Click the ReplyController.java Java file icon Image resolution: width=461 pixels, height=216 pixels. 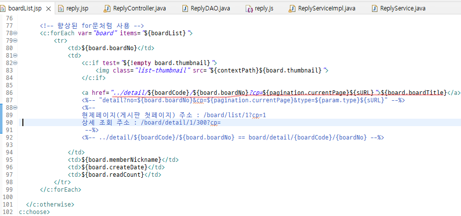coord(106,8)
